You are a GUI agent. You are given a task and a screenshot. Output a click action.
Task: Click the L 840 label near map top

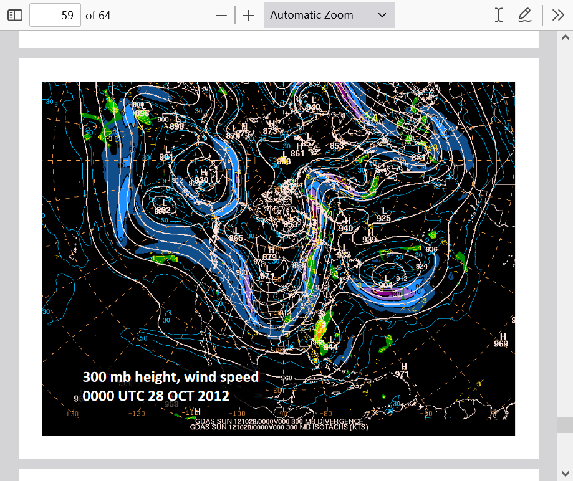[x=313, y=103]
